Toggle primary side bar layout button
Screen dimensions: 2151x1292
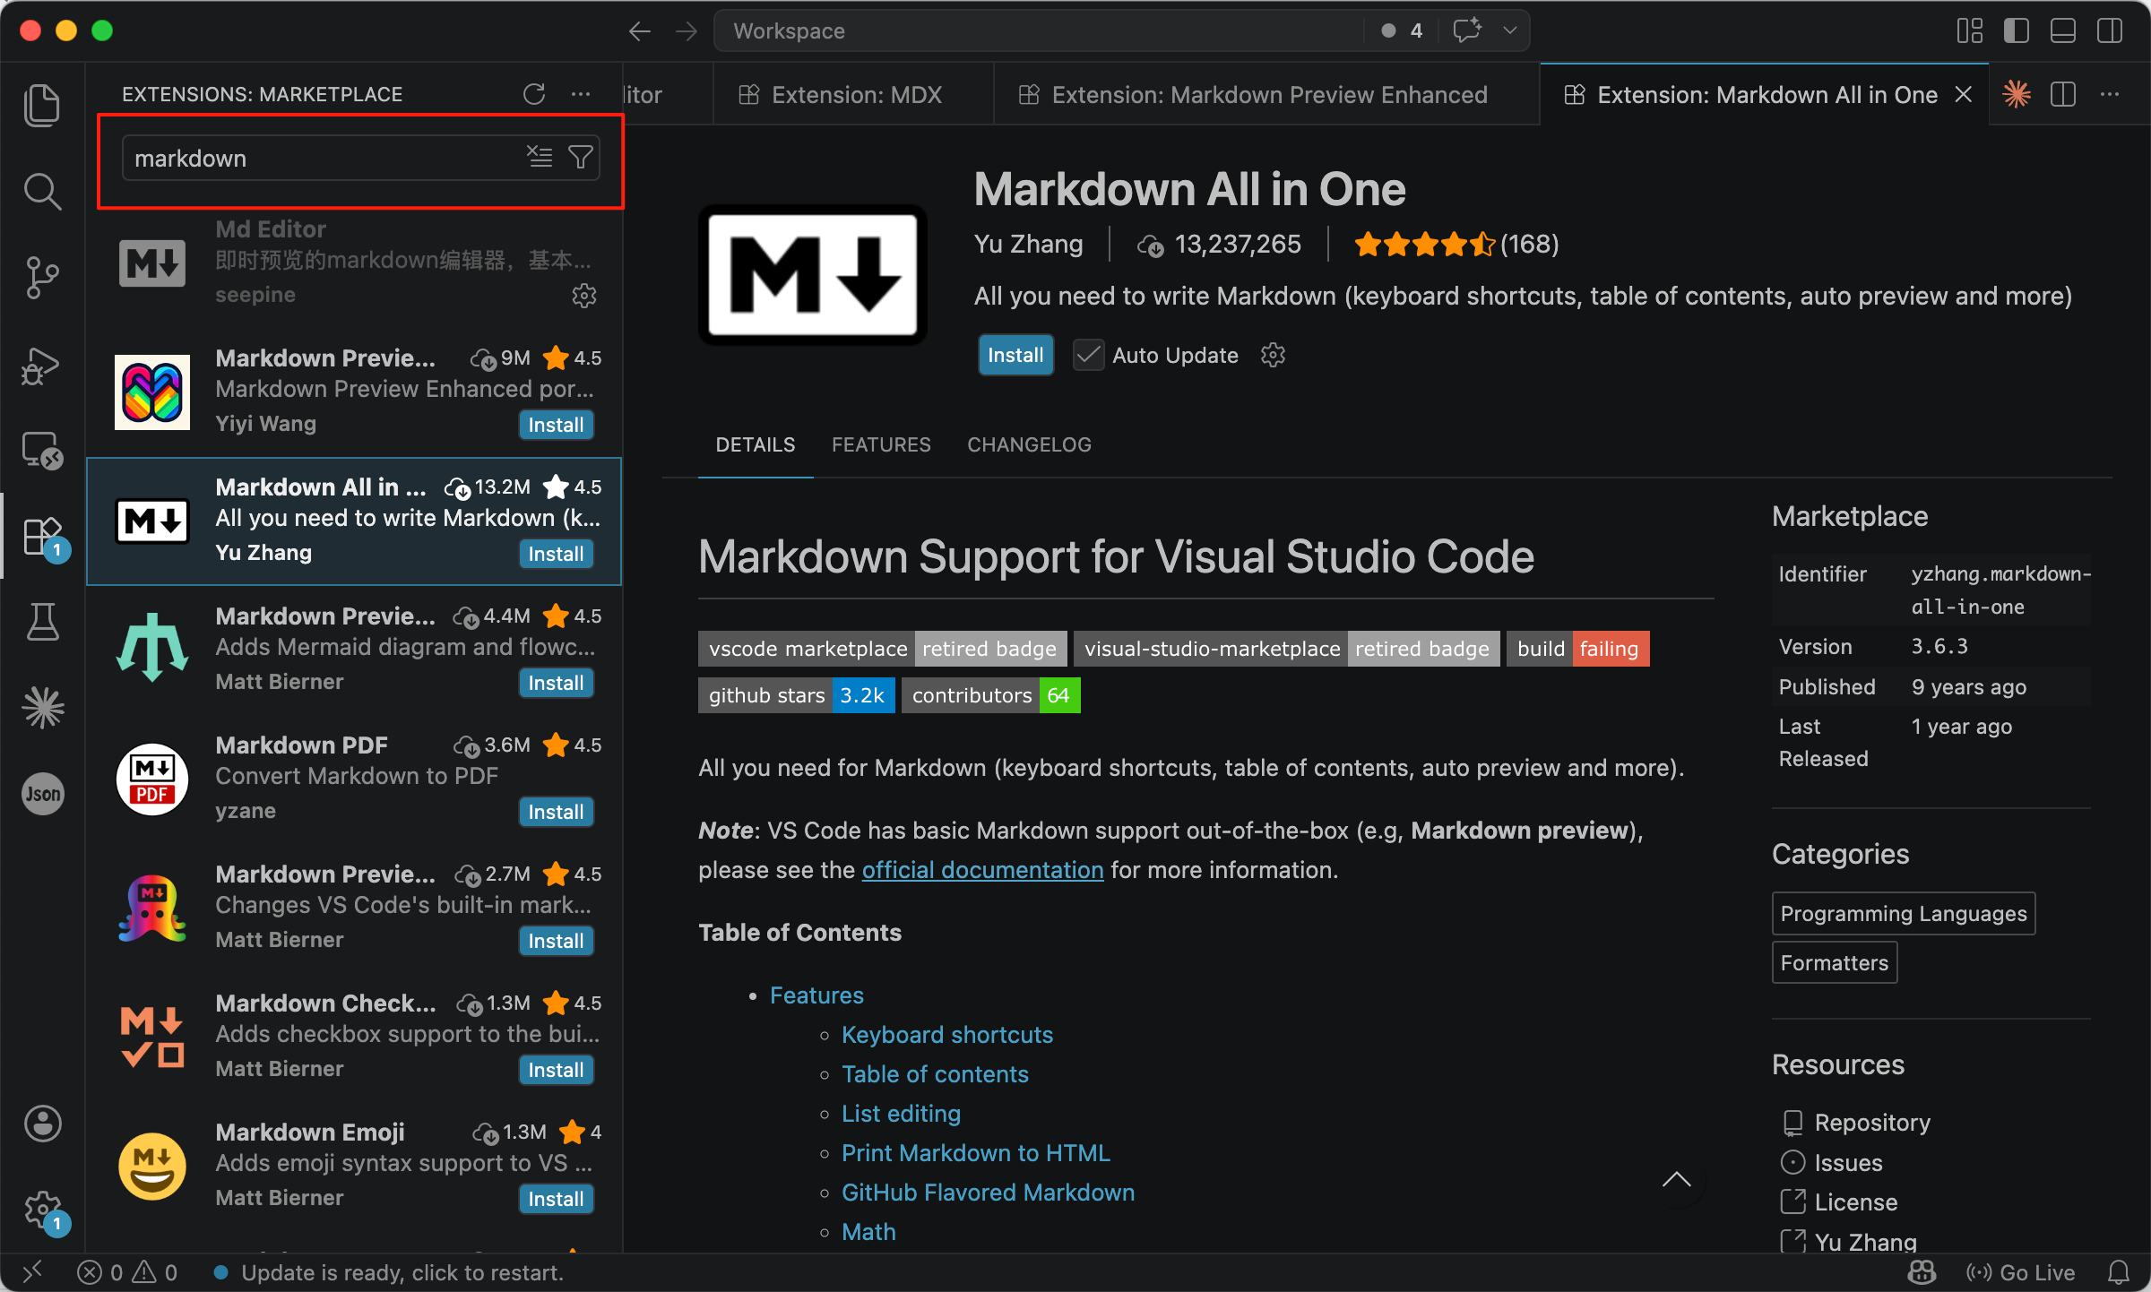click(x=2016, y=30)
